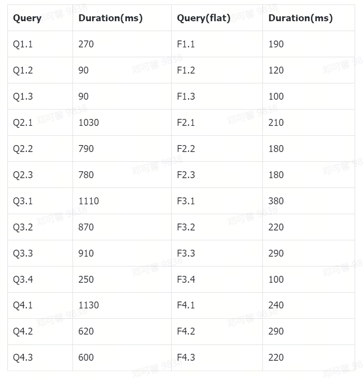Click the 1130 duration value
The height and width of the screenshot is (378, 363).
pos(89,305)
